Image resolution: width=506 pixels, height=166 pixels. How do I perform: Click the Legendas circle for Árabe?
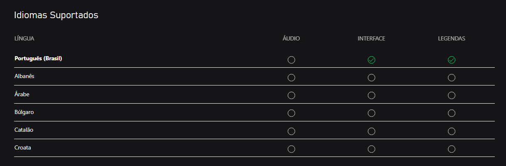click(x=452, y=95)
